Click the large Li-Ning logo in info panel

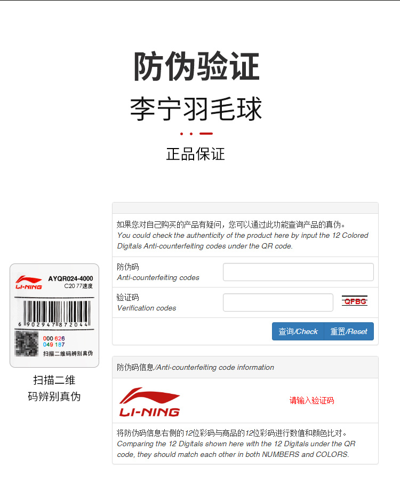[149, 401]
